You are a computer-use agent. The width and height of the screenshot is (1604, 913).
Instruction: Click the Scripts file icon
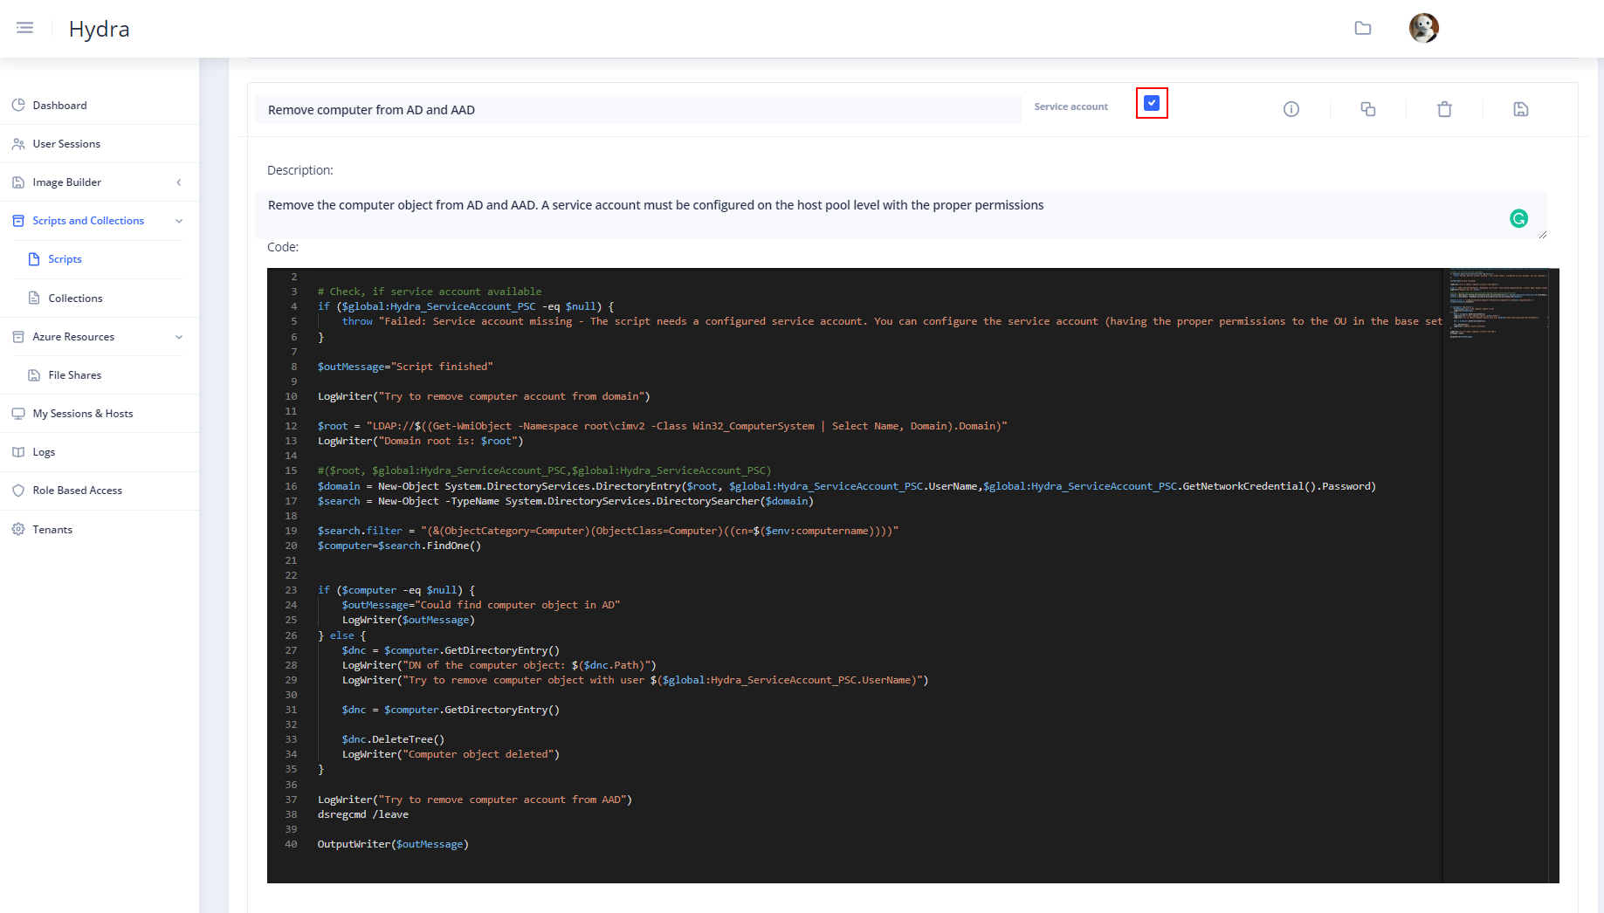34,259
